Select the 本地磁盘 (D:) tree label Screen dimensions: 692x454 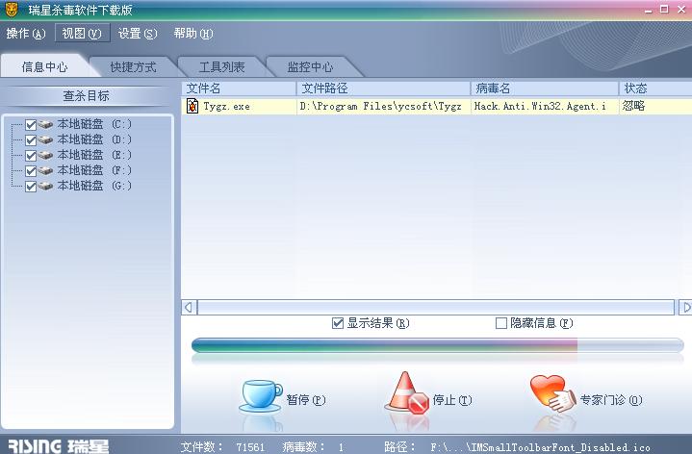[x=94, y=139]
